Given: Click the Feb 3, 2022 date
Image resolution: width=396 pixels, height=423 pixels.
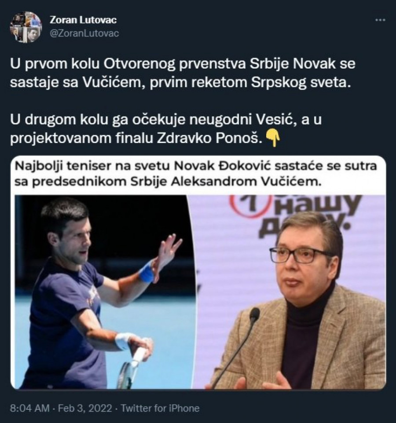Looking at the screenshot, I should point(85,408).
